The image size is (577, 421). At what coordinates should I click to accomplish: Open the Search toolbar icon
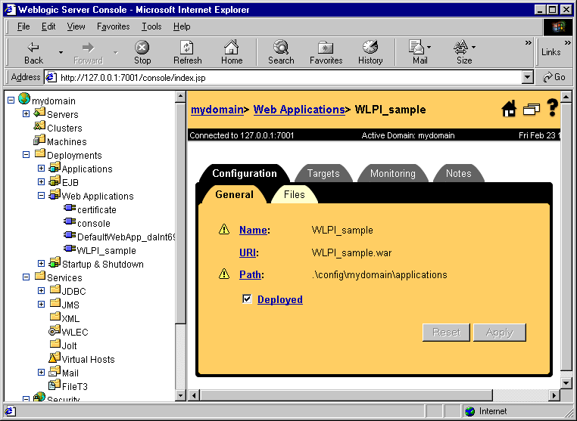coord(281,47)
